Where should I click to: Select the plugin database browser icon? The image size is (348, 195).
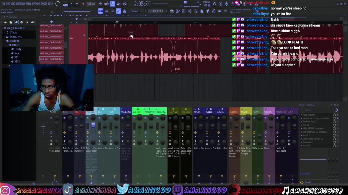click(16, 22)
